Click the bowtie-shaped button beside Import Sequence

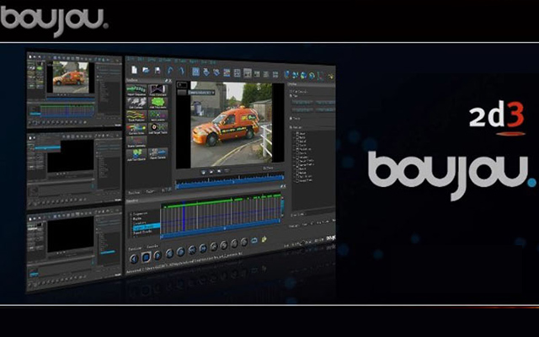coord(158,90)
